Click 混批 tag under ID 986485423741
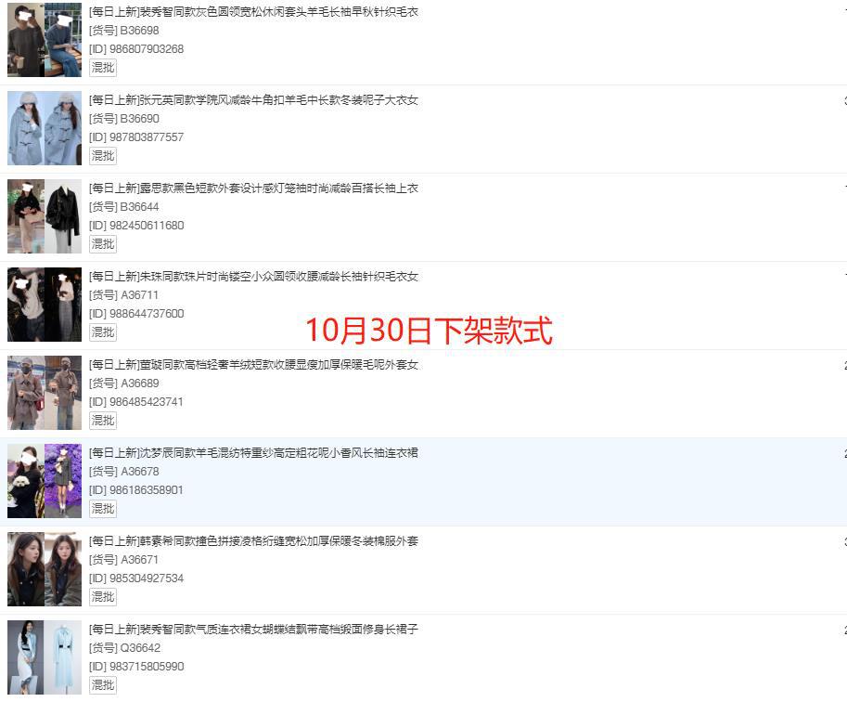Screen dimensions: 847x702 [x=103, y=421]
